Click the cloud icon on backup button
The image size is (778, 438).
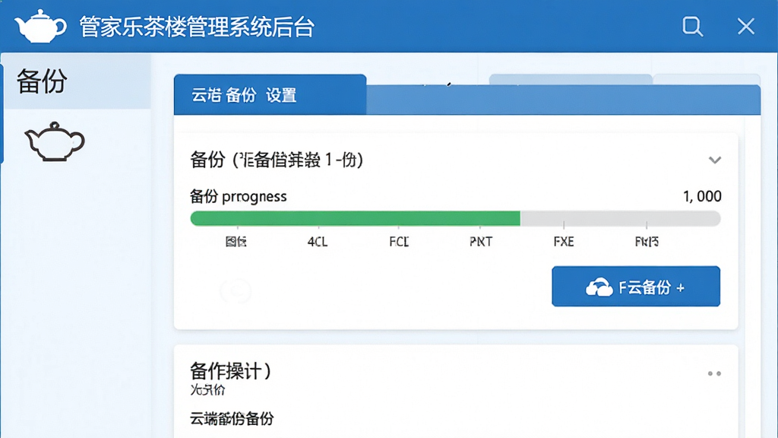click(x=599, y=287)
